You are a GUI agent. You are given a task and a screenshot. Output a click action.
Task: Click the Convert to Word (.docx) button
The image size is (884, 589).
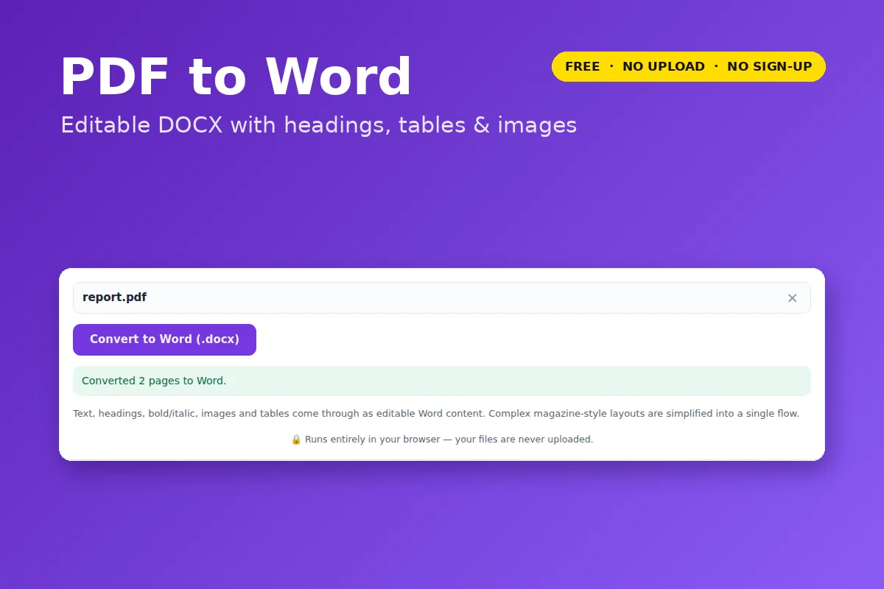coord(164,339)
